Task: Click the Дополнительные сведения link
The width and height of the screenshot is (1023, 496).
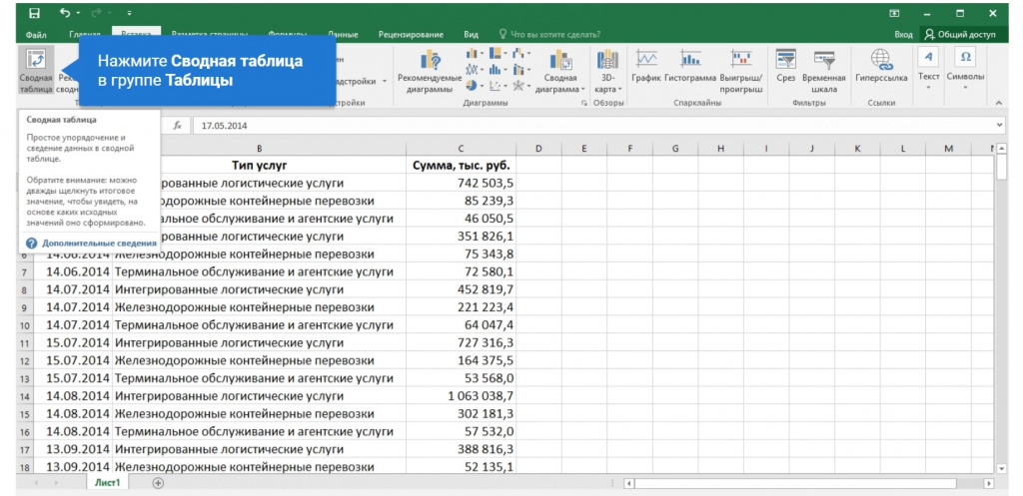Action: (99, 243)
